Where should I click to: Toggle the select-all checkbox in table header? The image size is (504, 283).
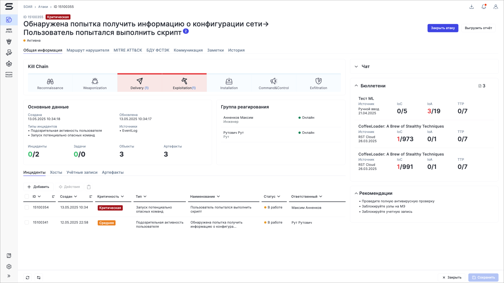click(x=27, y=196)
